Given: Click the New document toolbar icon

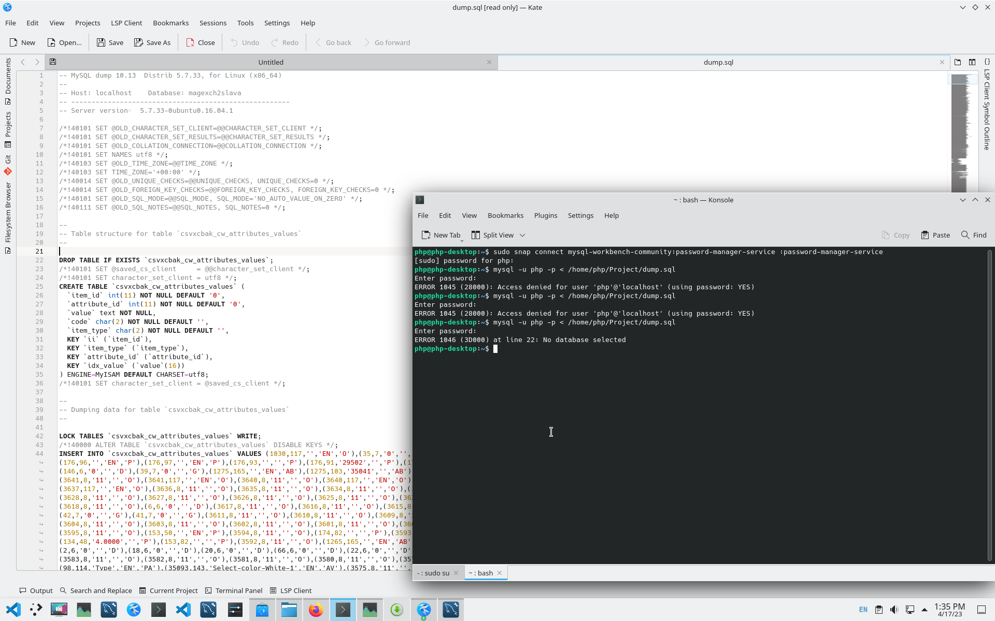Looking at the screenshot, I should (15, 42).
